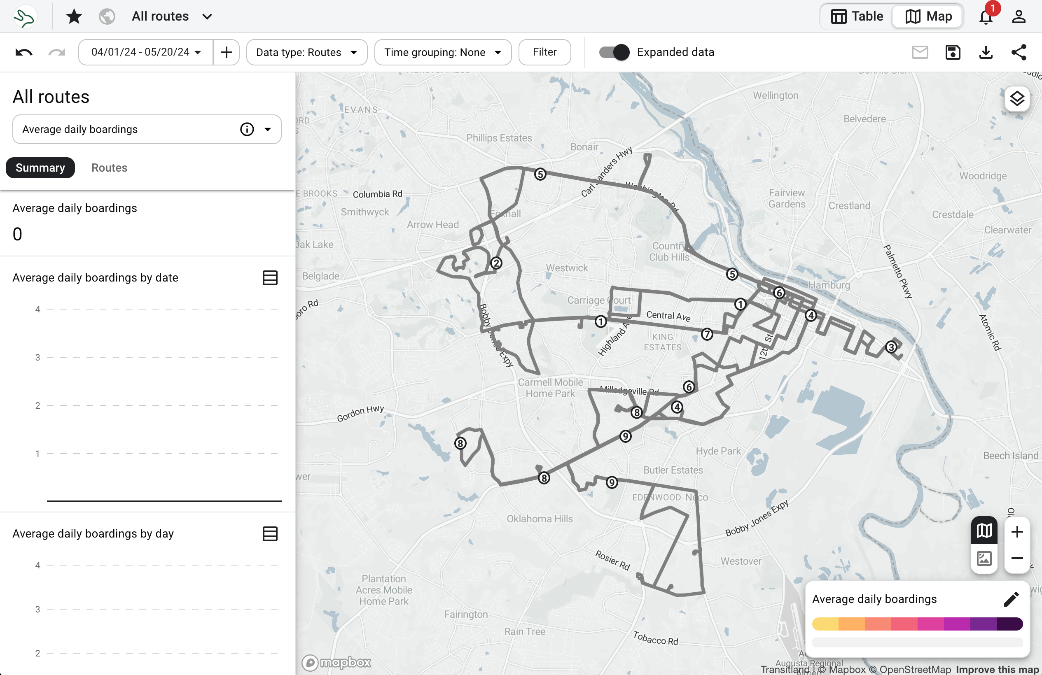
Task: Switch to Table view
Action: point(857,16)
